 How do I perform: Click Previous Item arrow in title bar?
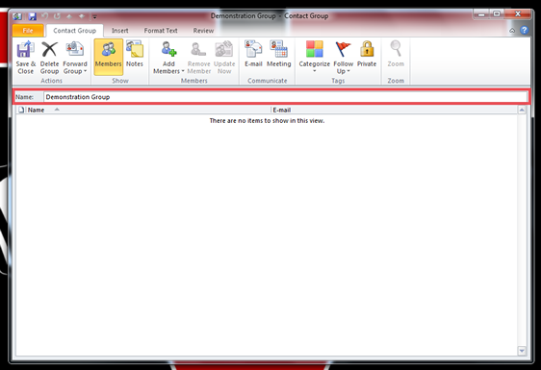coord(69,15)
